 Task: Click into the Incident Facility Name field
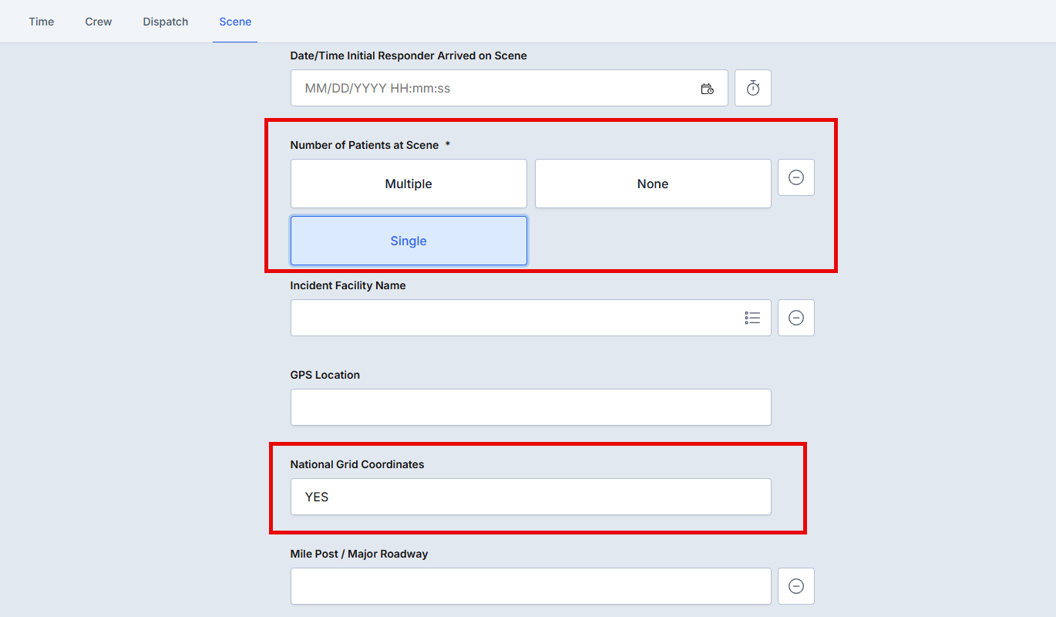(x=509, y=318)
